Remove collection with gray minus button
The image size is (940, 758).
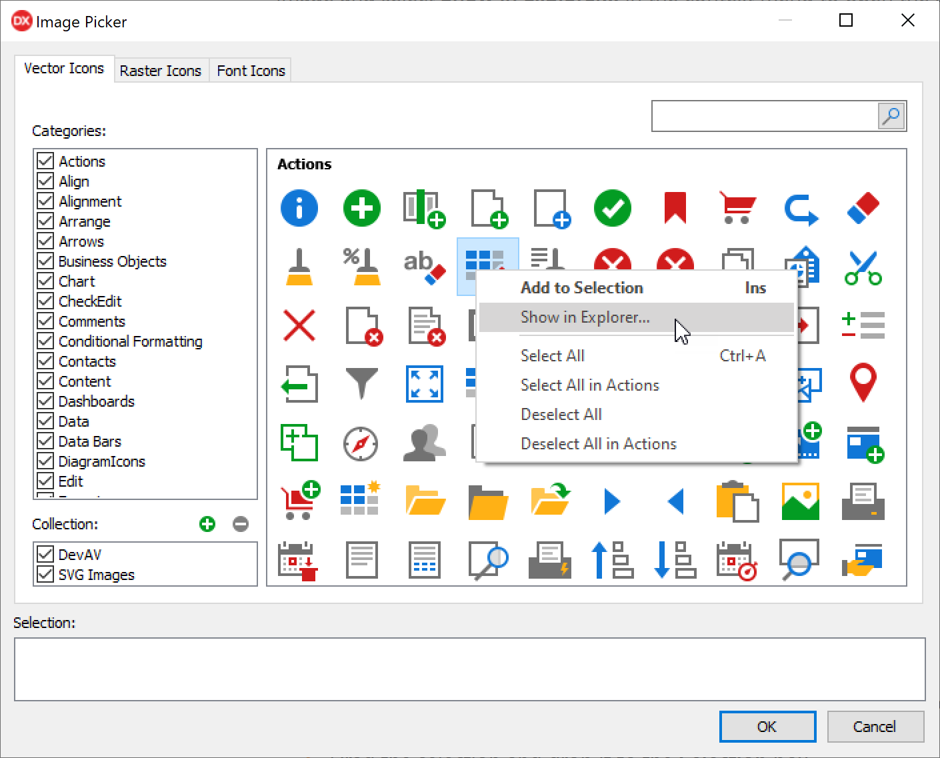[x=241, y=524]
